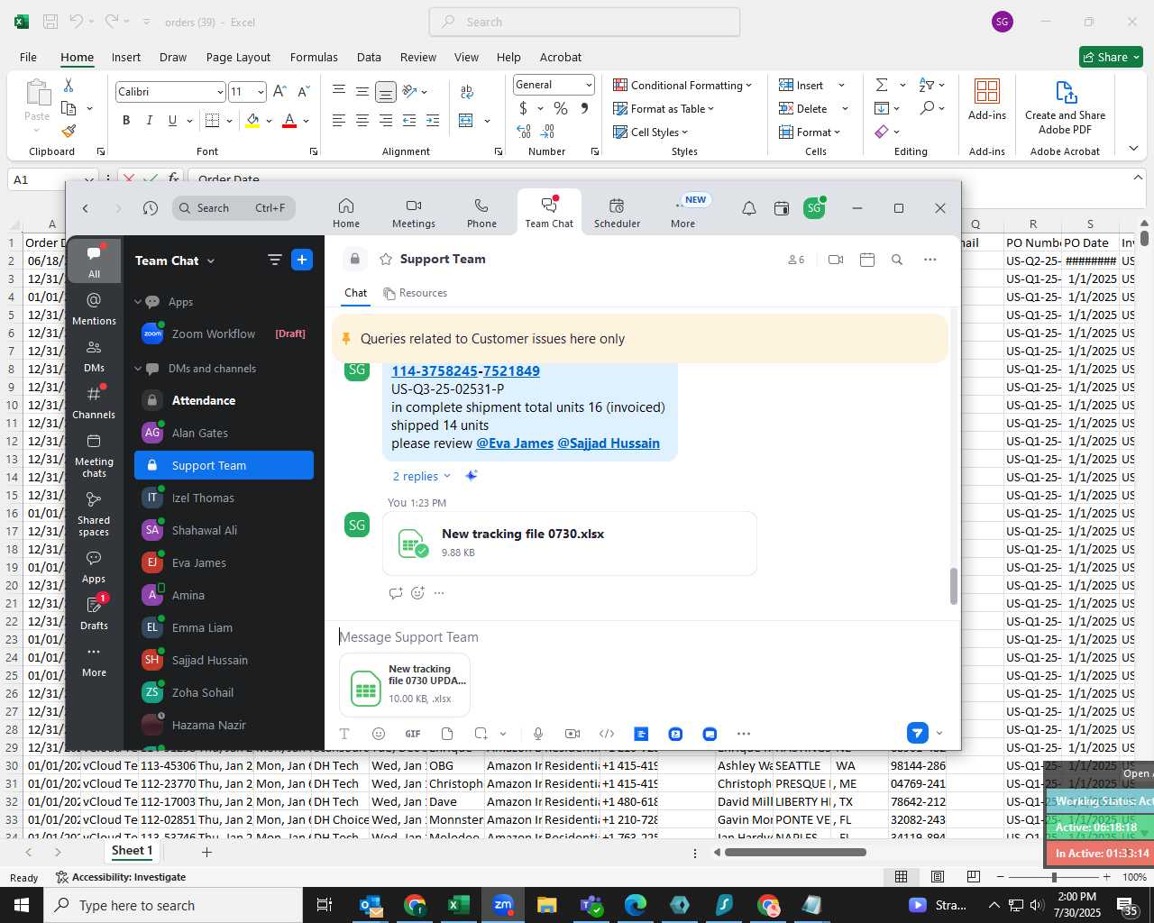Expand Conditional Formatting dropdown
This screenshot has height=923, width=1154.
pos(682,85)
